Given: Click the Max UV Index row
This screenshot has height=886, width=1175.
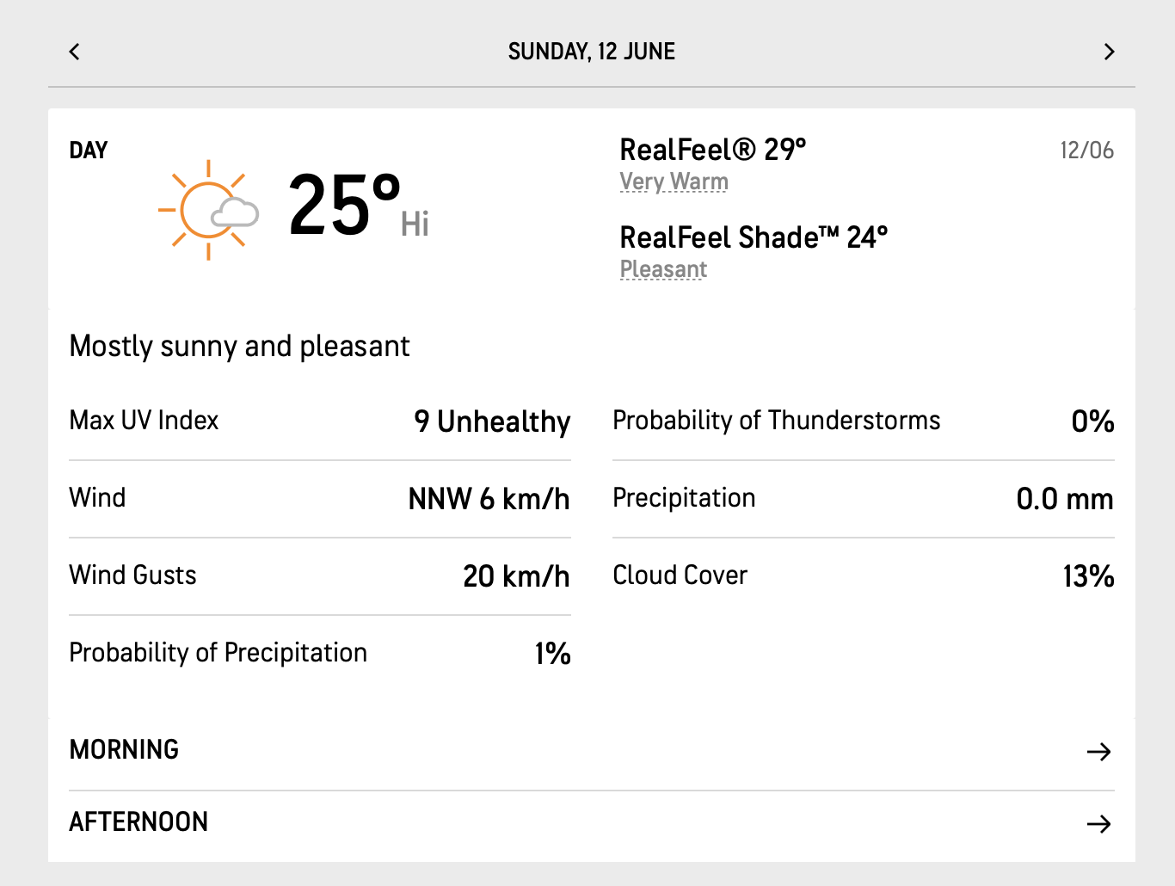Looking at the screenshot, I should [319, 421].
